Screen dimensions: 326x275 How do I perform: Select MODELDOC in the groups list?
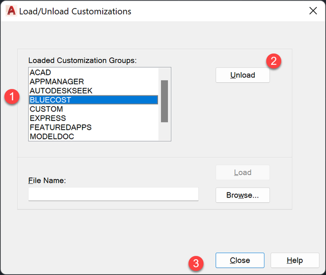pos(52,136)
